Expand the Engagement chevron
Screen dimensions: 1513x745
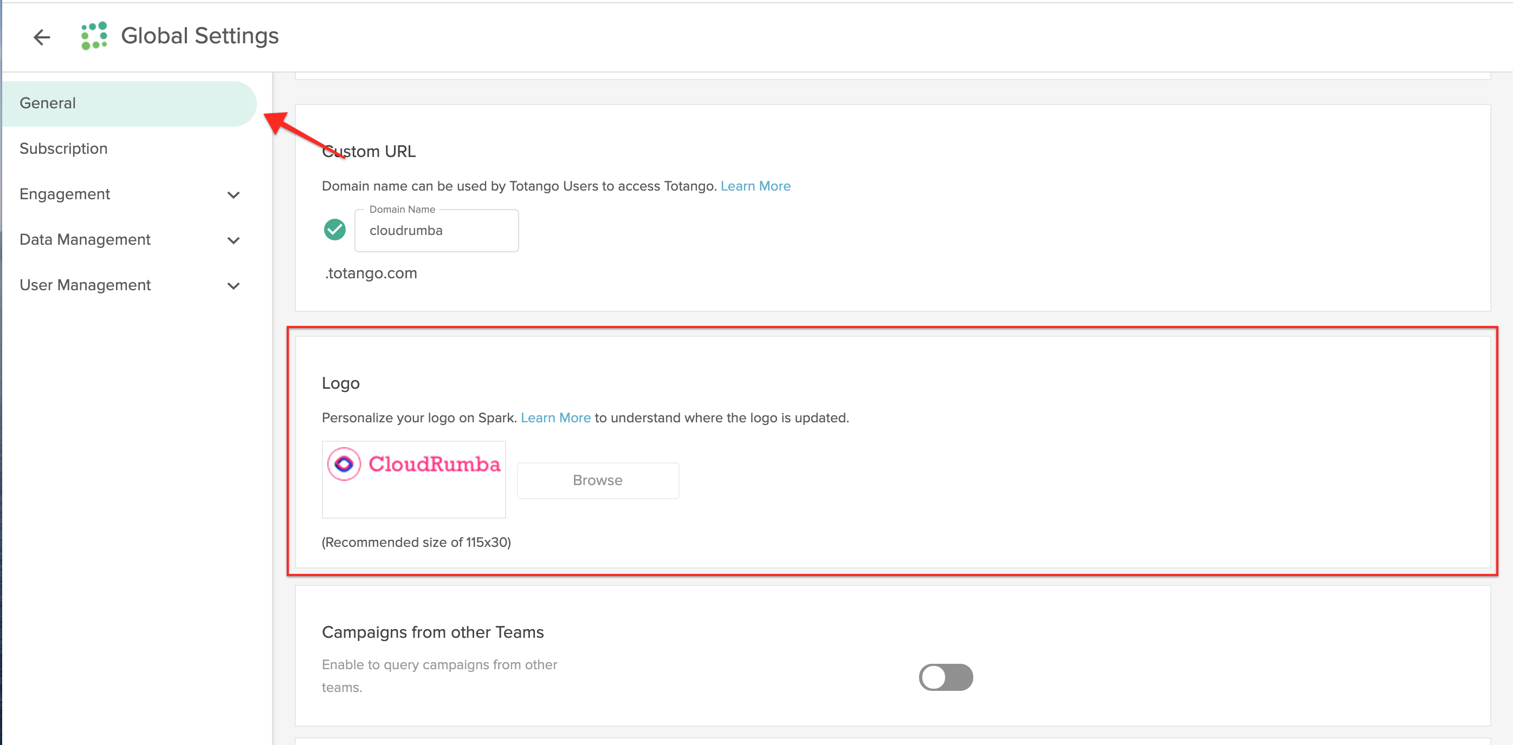[x=234, y=195]
